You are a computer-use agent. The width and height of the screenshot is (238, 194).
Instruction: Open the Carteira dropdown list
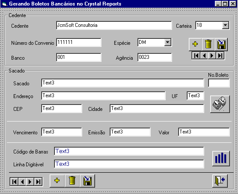[226, 25]
